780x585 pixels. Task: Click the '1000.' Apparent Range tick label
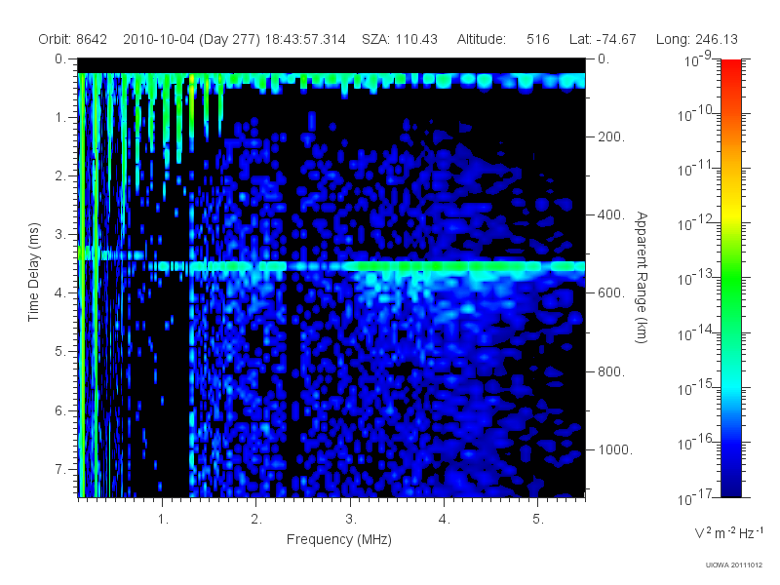(x=615, y=449)
